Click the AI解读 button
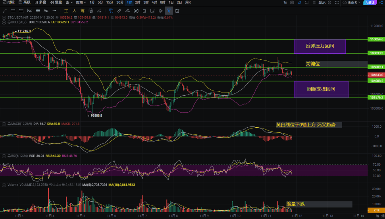The width and height of the screenshot is (385, 219). coord(370,2)
